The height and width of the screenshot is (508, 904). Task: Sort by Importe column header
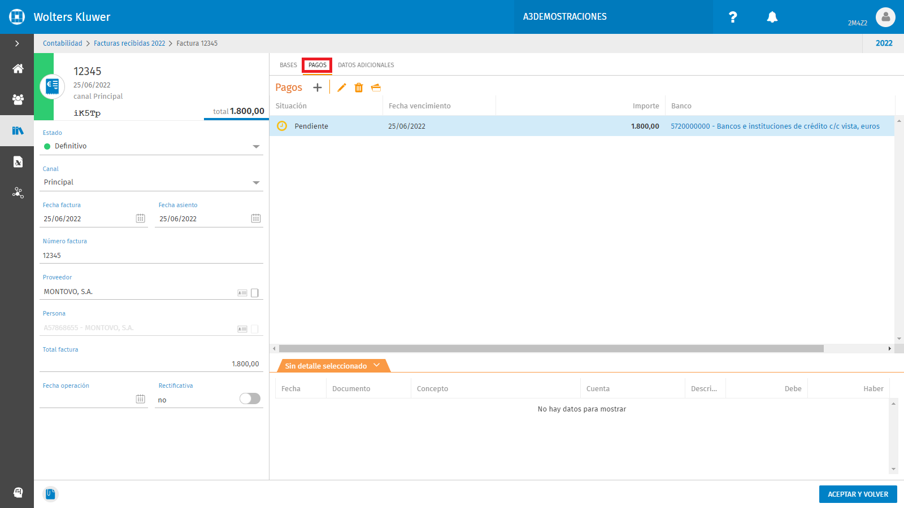tap(646, 106)
